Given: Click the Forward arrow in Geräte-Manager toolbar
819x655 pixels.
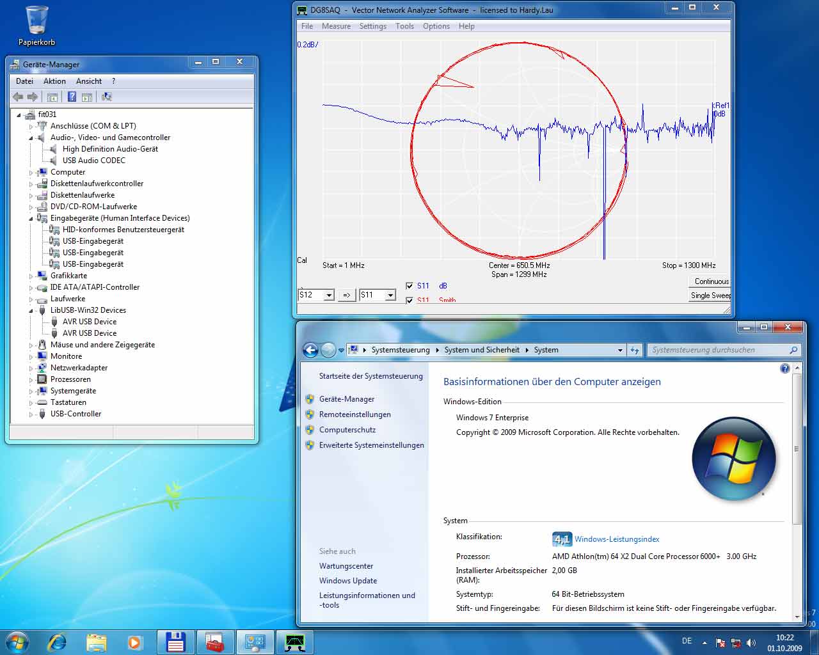Looking at the screenshot, I should click(32, 97).
